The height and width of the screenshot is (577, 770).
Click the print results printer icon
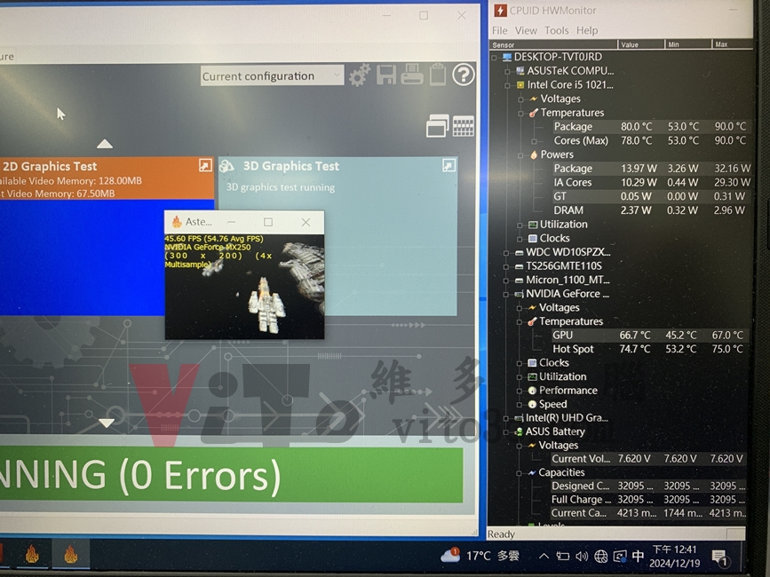(411, 75)
